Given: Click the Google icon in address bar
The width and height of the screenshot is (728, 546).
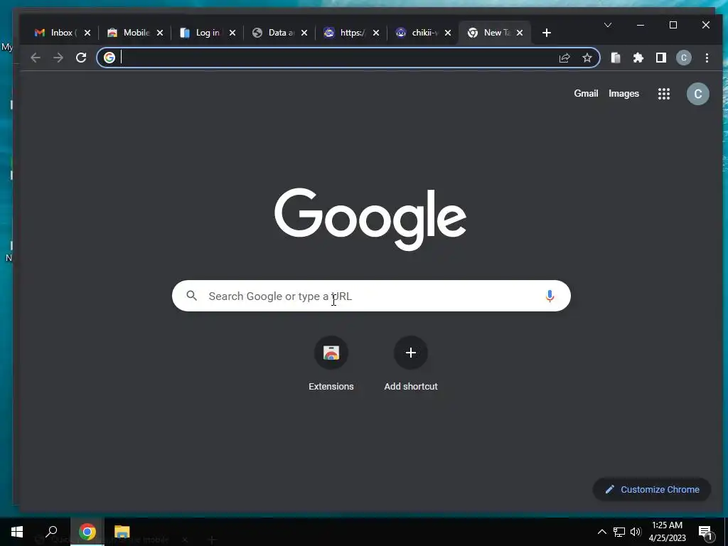Looking at the screenshot, I should coord(109,58).
